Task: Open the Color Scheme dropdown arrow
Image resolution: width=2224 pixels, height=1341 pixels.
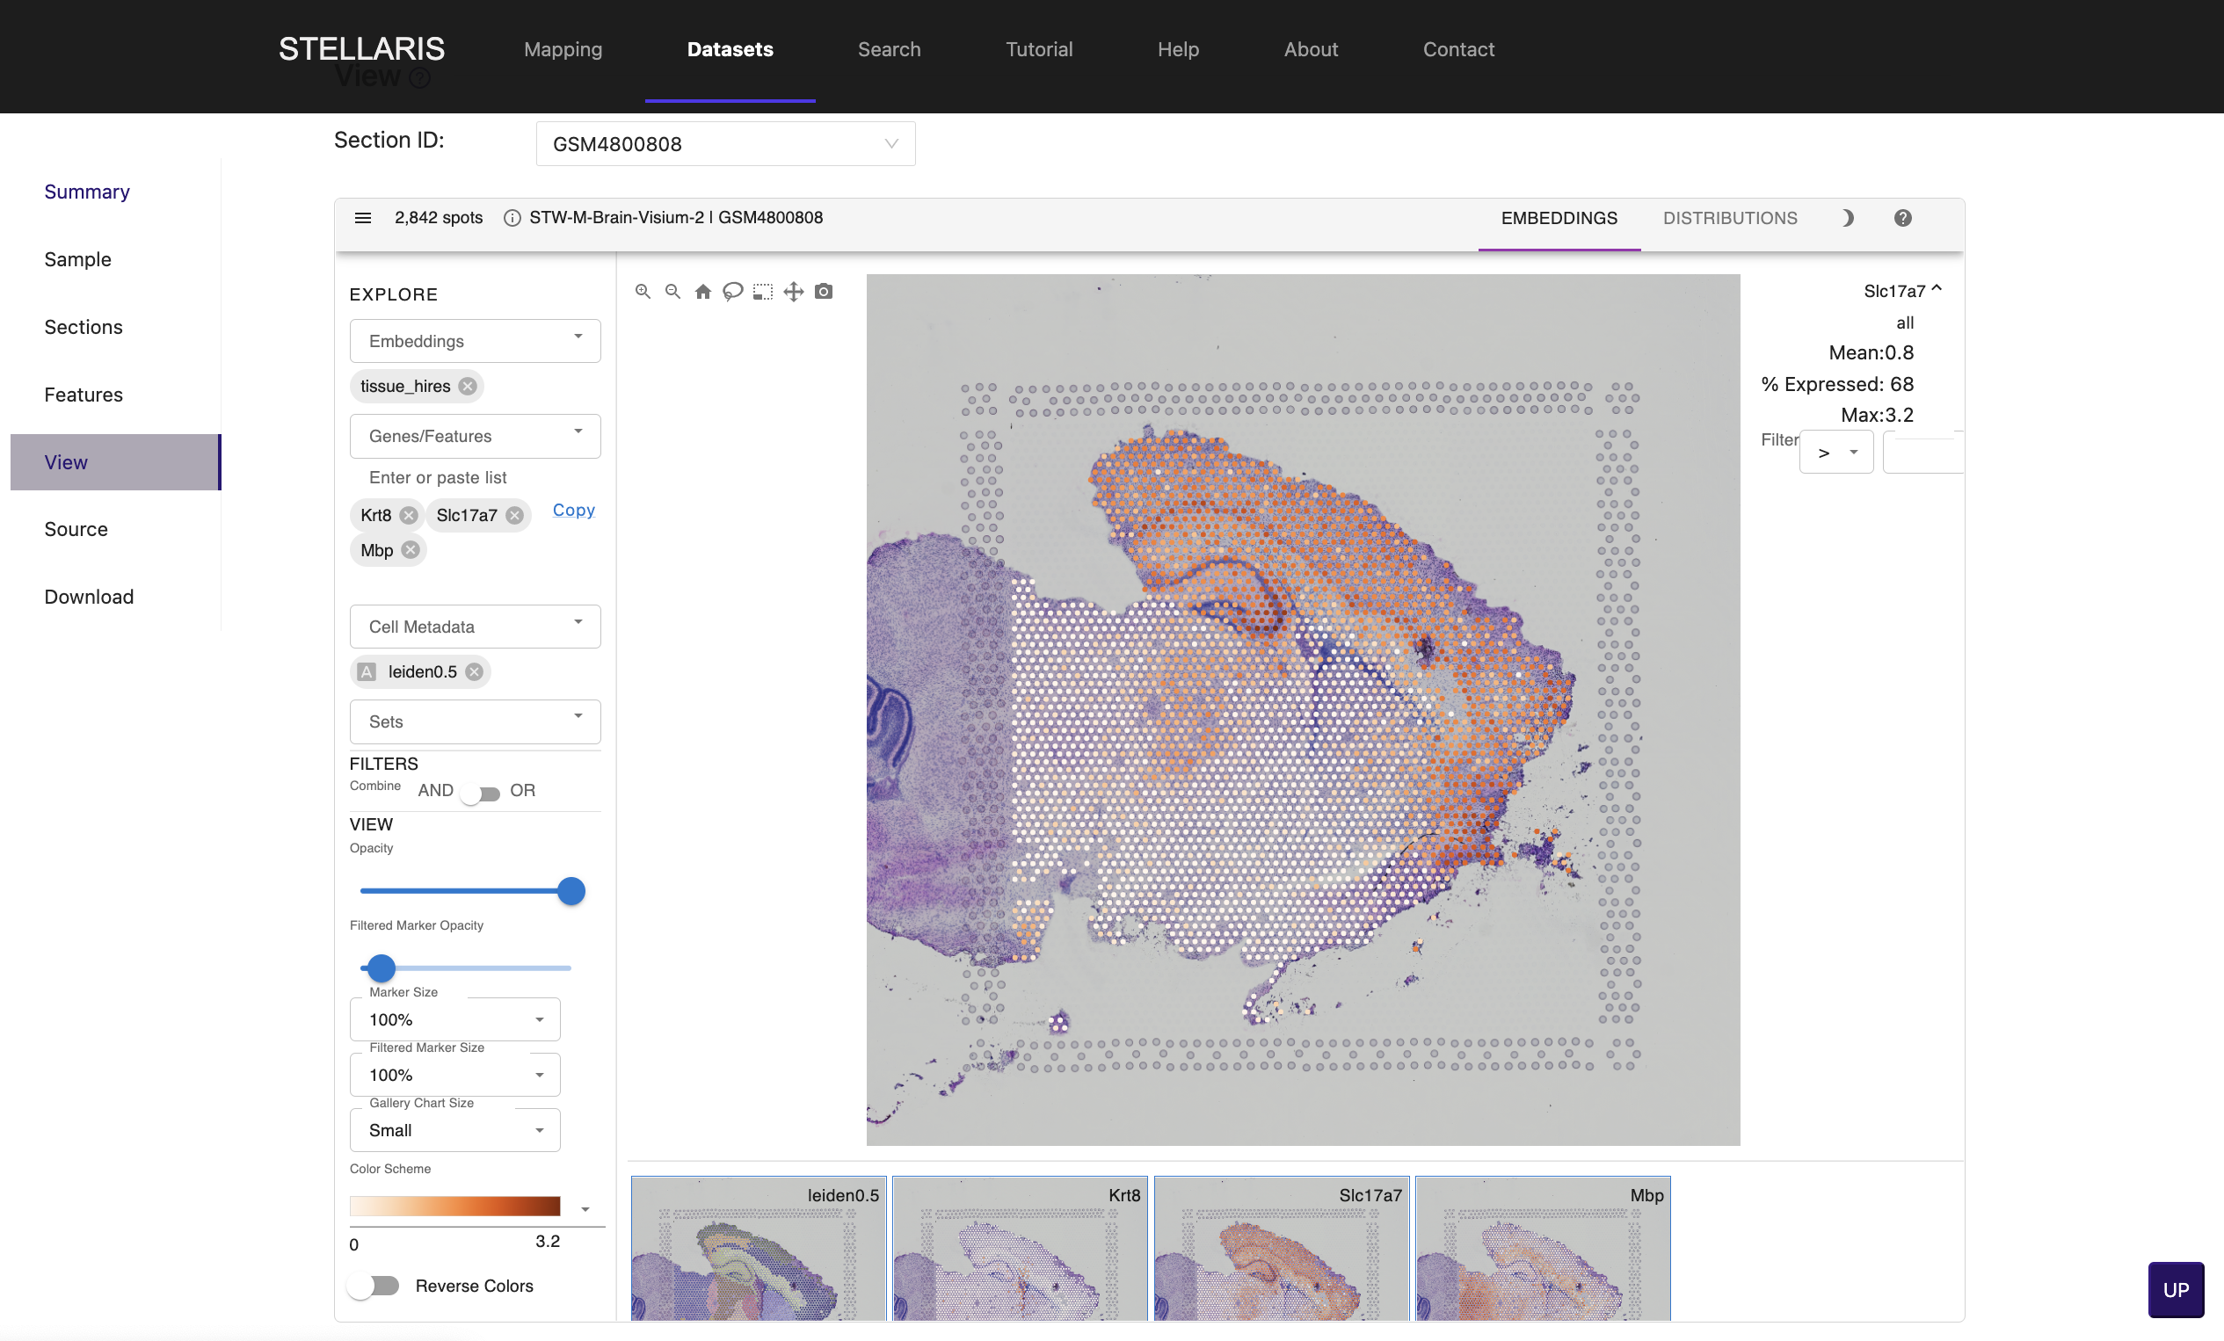Action: (585, 1208)
